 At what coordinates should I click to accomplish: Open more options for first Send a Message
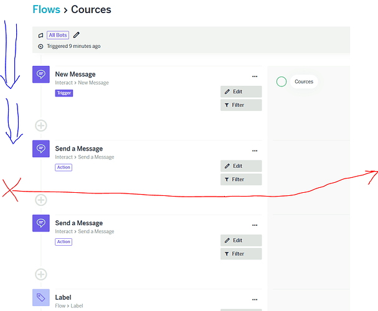(x=255, y=151)
